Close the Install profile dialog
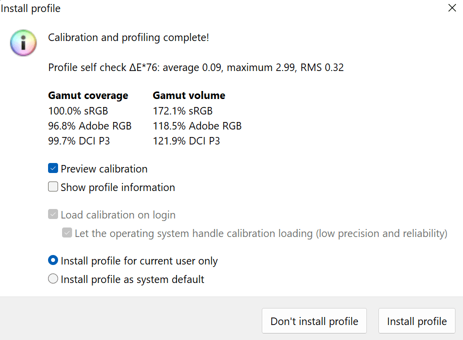 (x=452, y=8)
